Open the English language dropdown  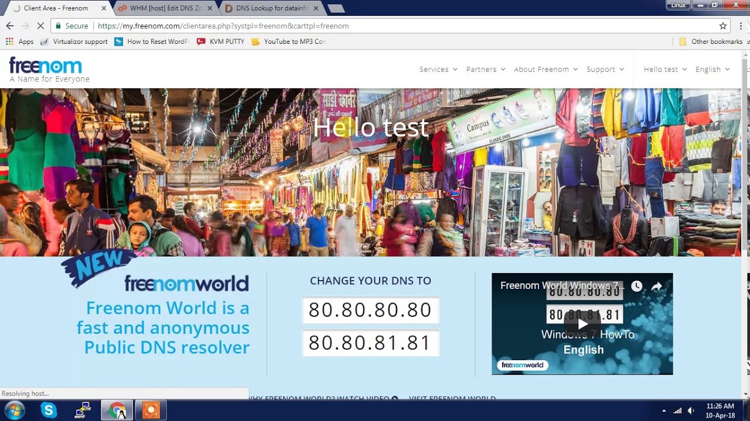(x=712, y=69)
